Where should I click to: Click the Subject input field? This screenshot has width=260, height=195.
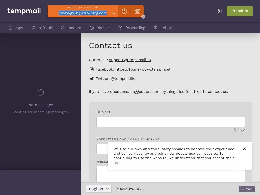pyautogui.click(x=171, y=122)
